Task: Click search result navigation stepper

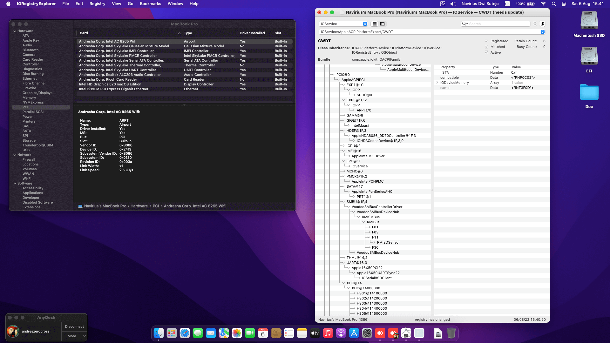Action: [x=535, y=24]
